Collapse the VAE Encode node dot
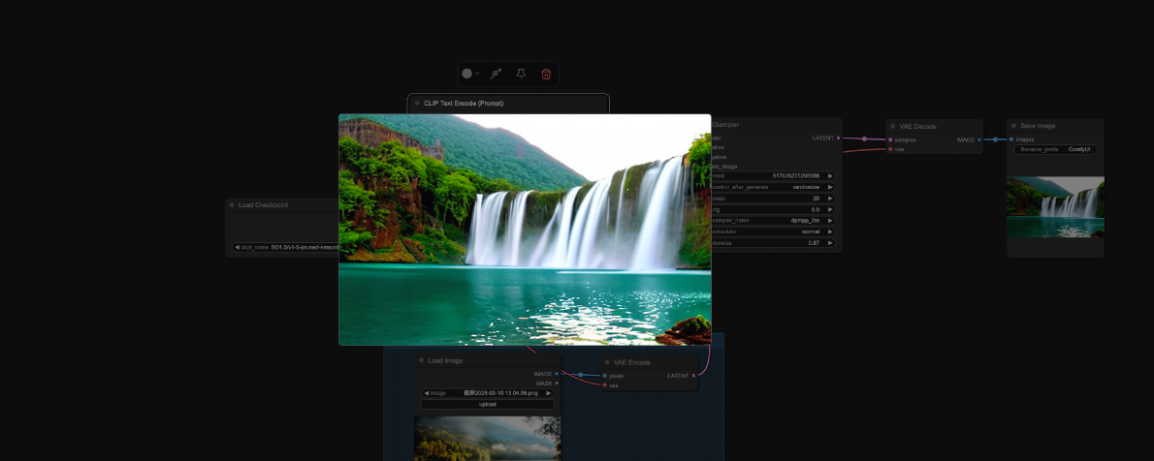 [607, 362]
